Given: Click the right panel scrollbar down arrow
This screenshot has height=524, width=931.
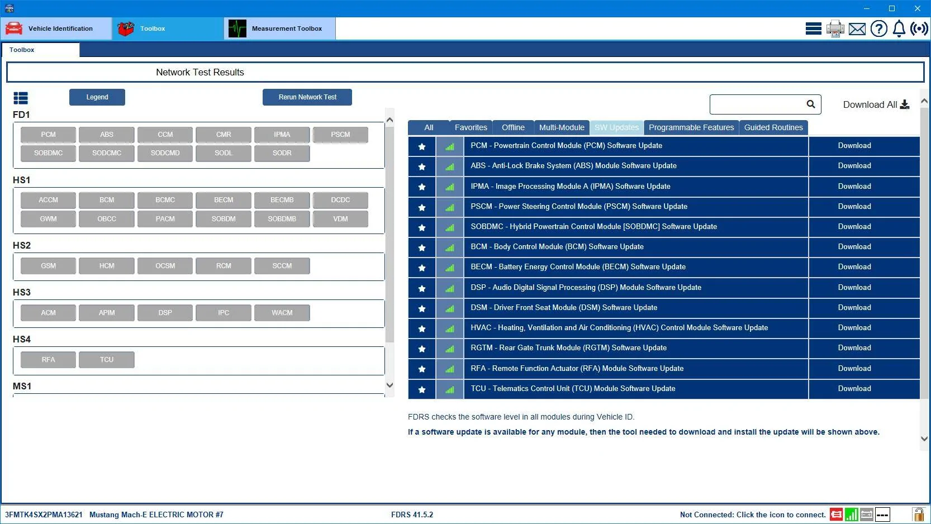Looking at the screenshot, I should (924, 439).
